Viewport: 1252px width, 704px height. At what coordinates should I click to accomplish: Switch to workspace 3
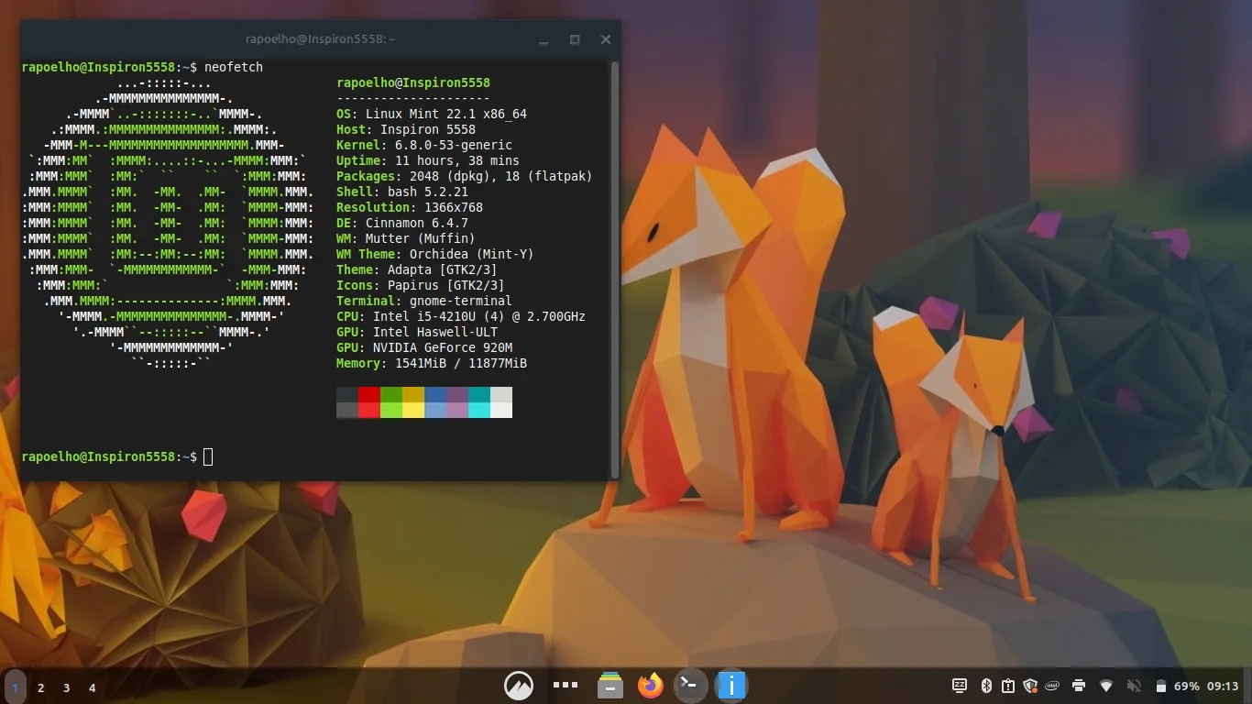click(66, 687)
